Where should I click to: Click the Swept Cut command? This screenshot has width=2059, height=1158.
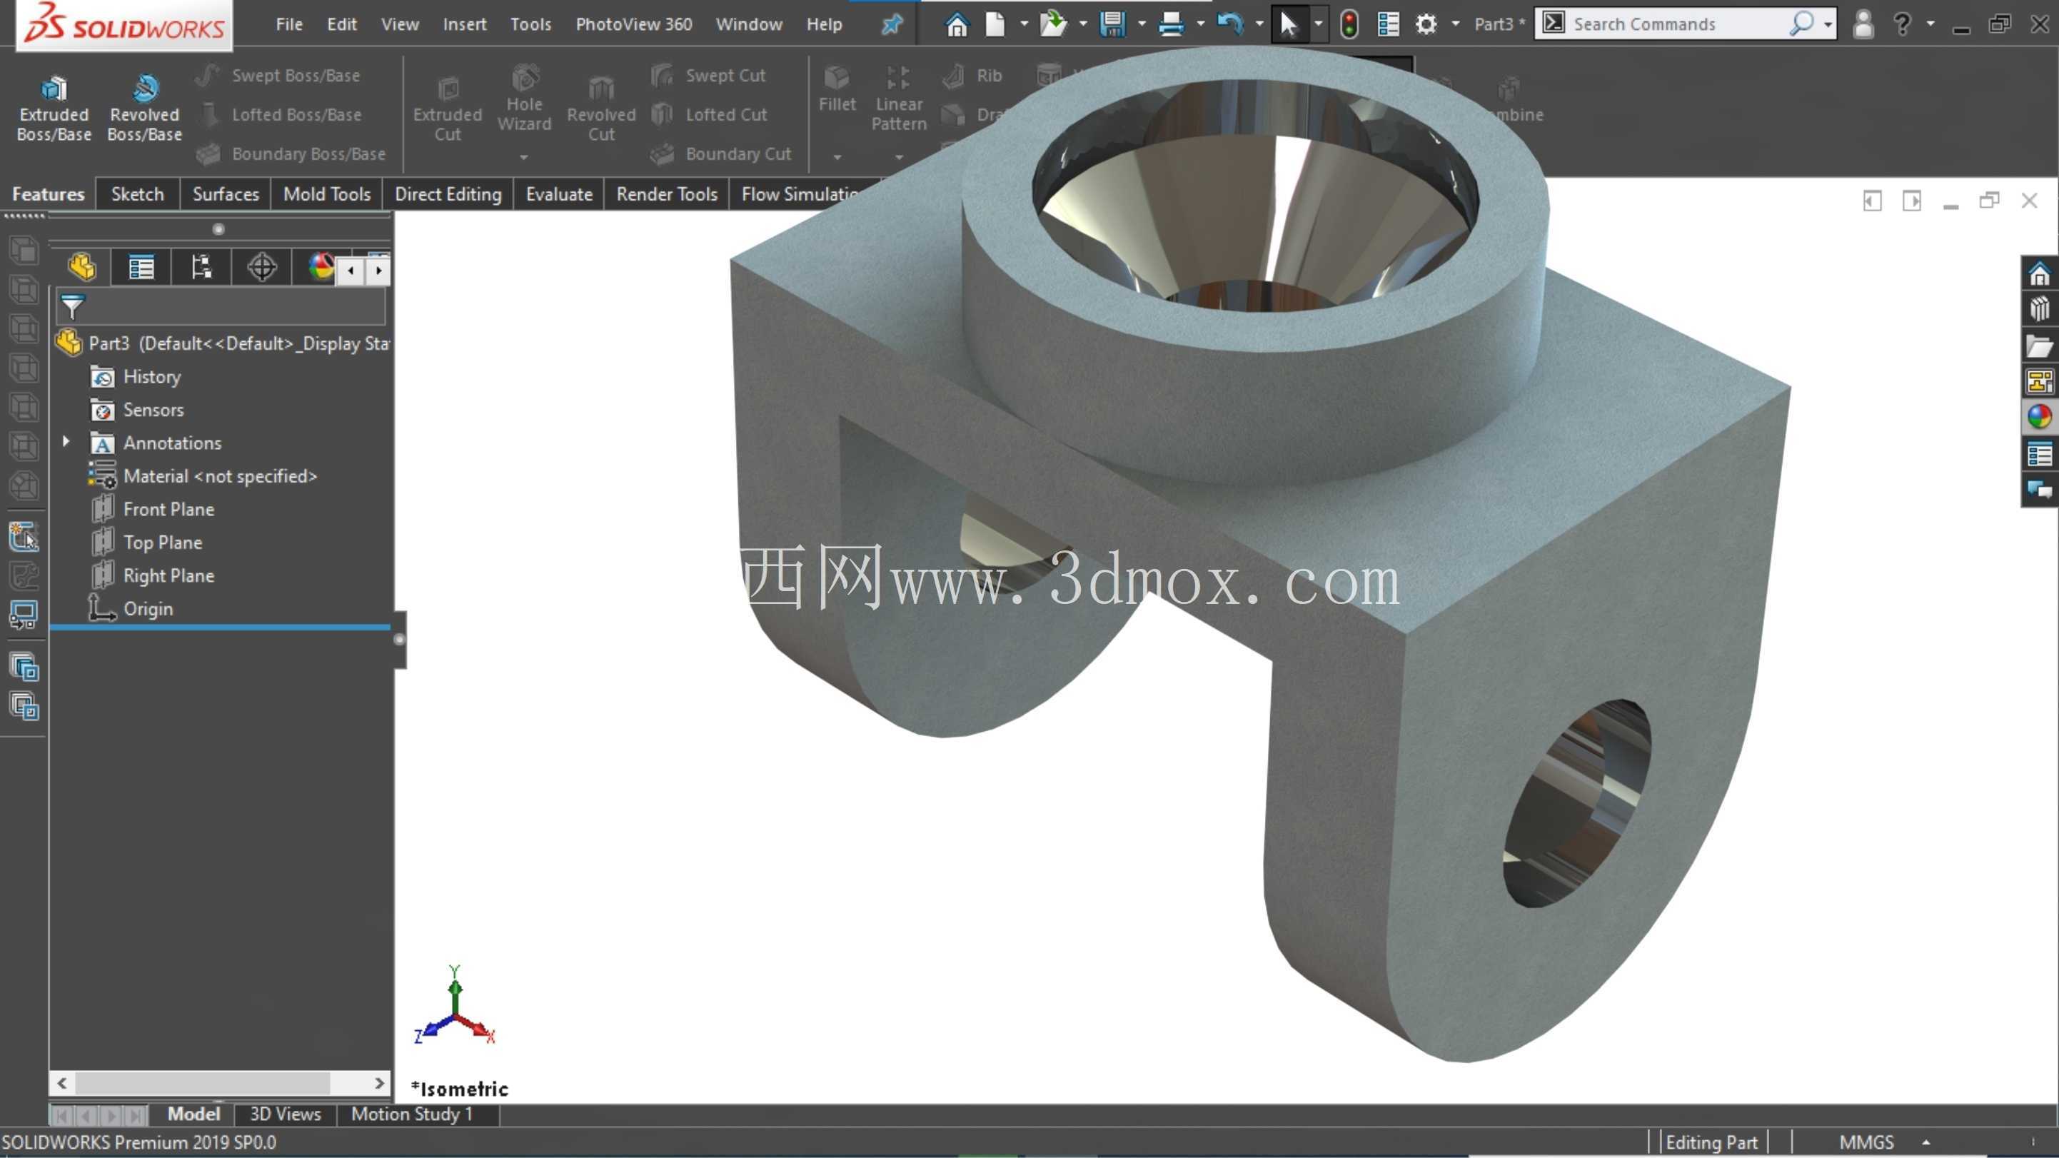pos(708,75)
